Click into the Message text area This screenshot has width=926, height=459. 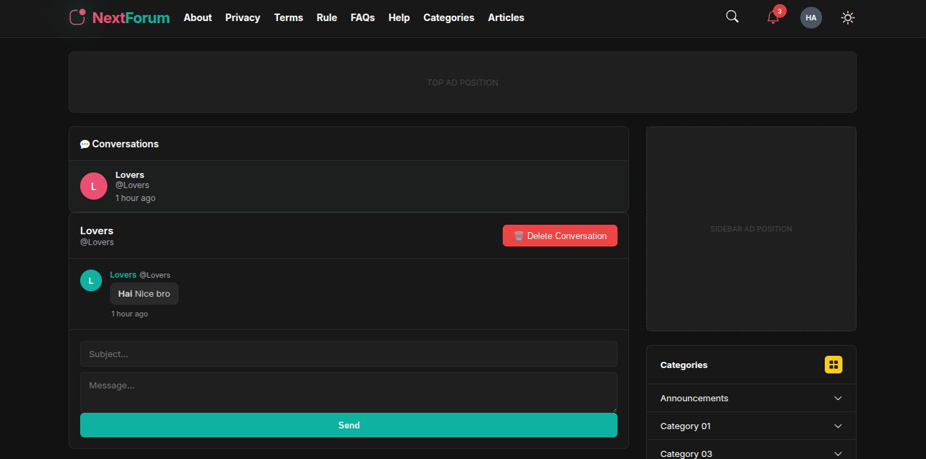click(x=349, y=392)
